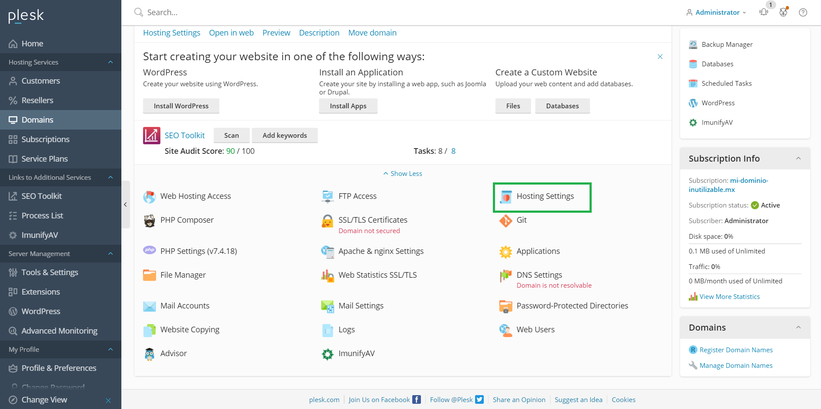Viewport: 821px width, 409px height.
Task: Click the PHP Settings icon
Action: tap(150, 250)
